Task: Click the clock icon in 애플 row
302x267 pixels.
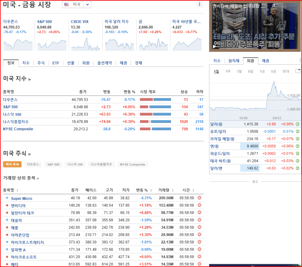Action: pos(199,227)
